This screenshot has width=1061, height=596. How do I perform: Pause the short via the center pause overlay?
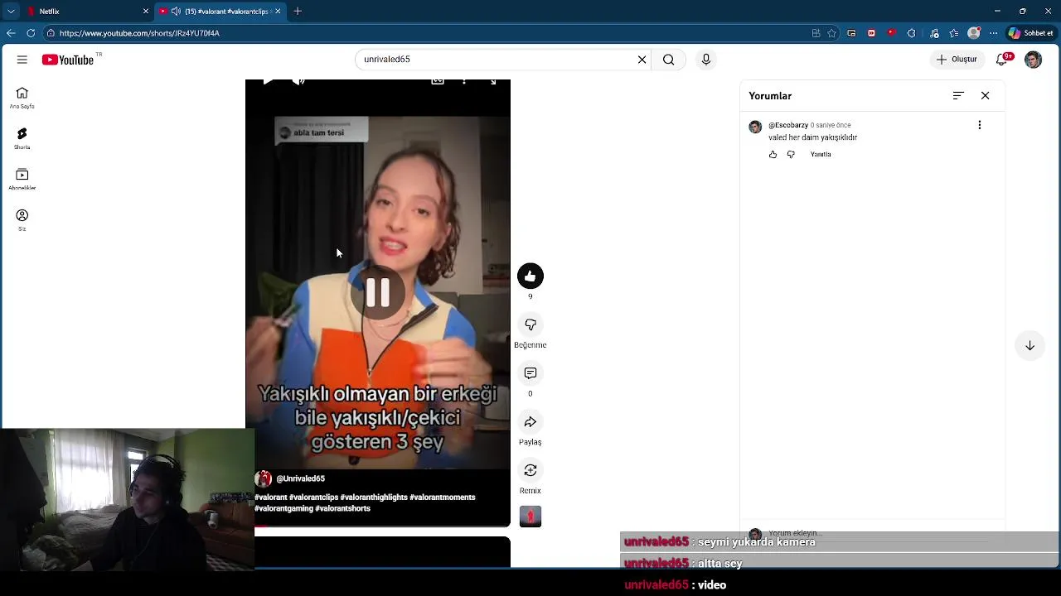(x=378, y=292)
